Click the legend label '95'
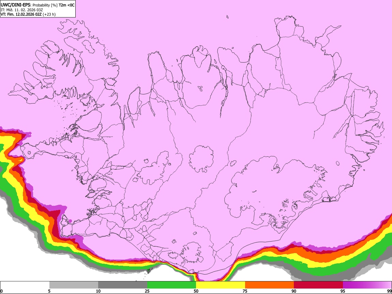This screenshot has width=392, height=294. point(343,291)
